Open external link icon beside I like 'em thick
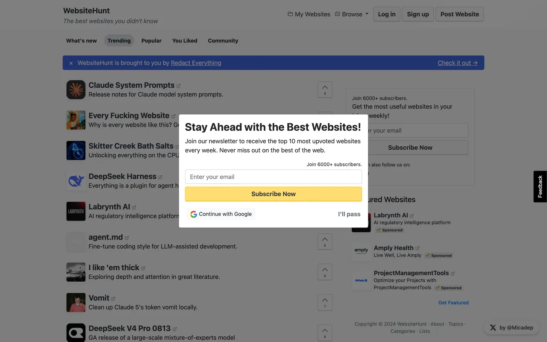The image size is (547, 342). pyautogui.click(x=143, y=268)
